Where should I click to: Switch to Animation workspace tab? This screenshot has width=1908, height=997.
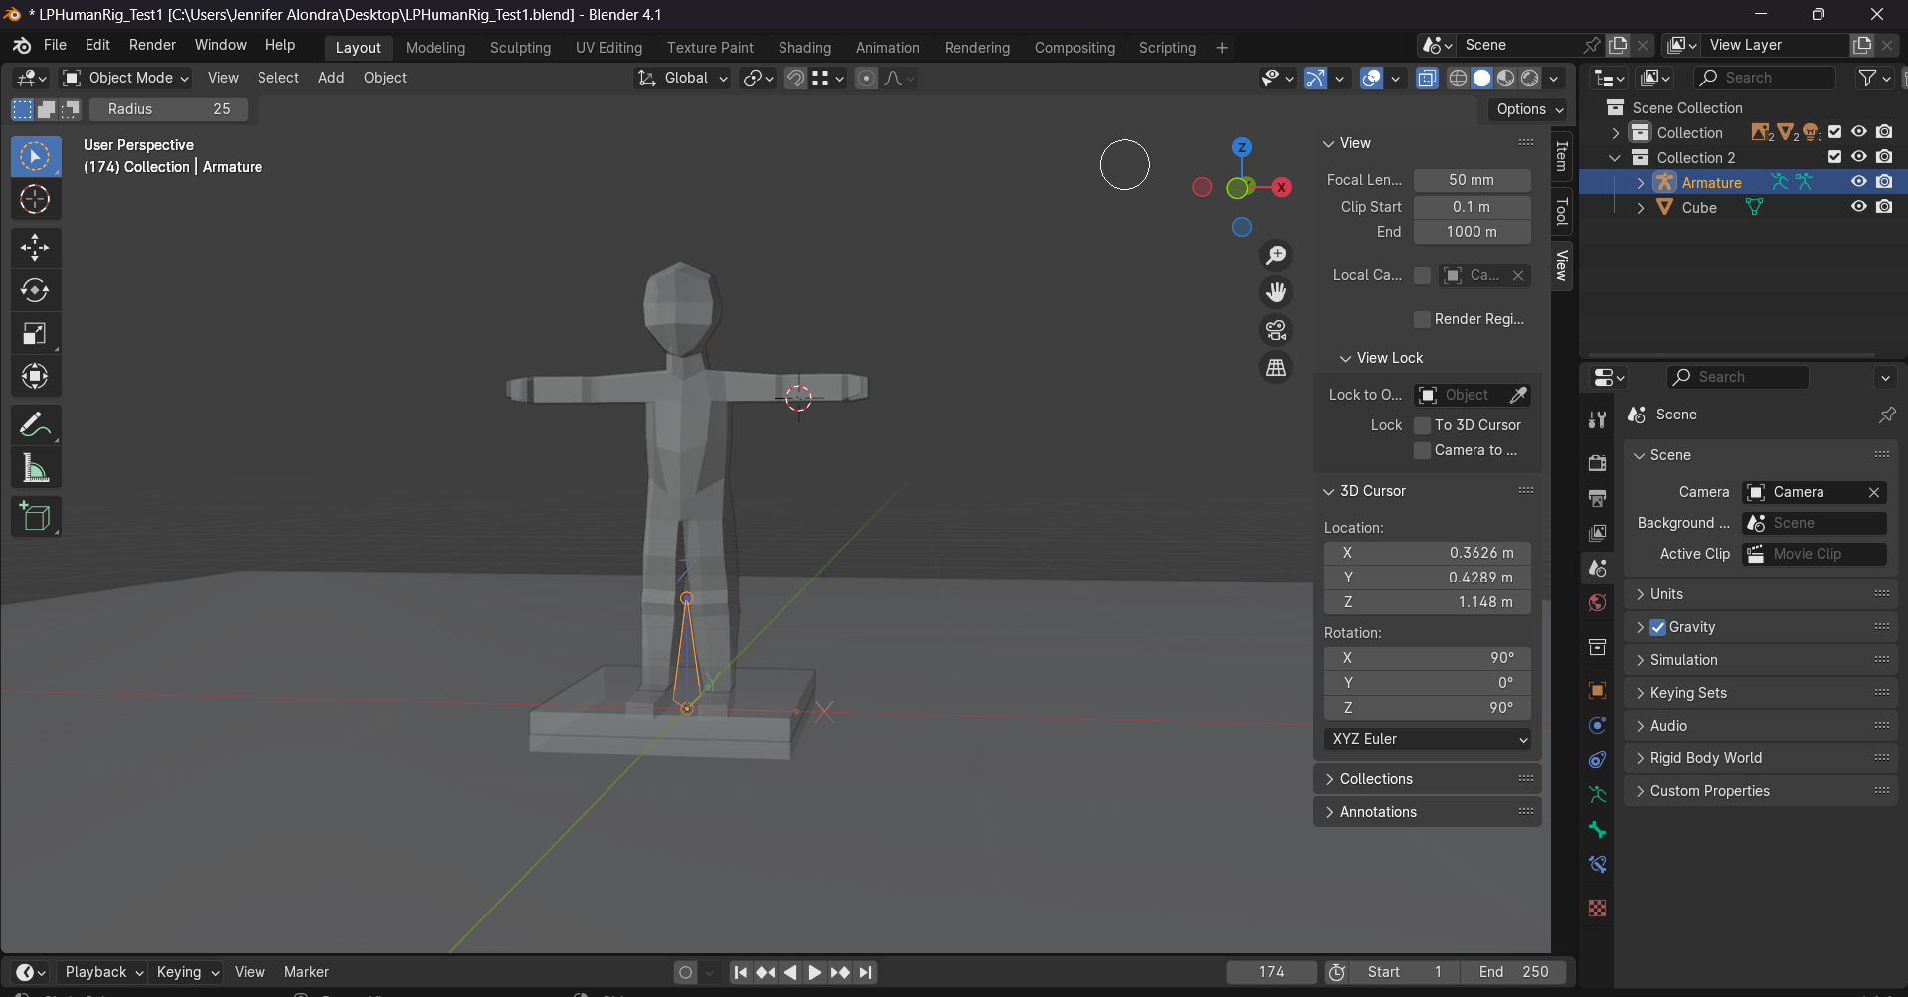pyautogui.click(x=887, y=48)
